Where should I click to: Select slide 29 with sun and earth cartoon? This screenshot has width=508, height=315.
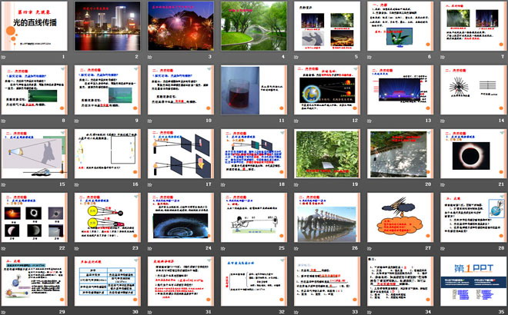[x=35, y=281]
